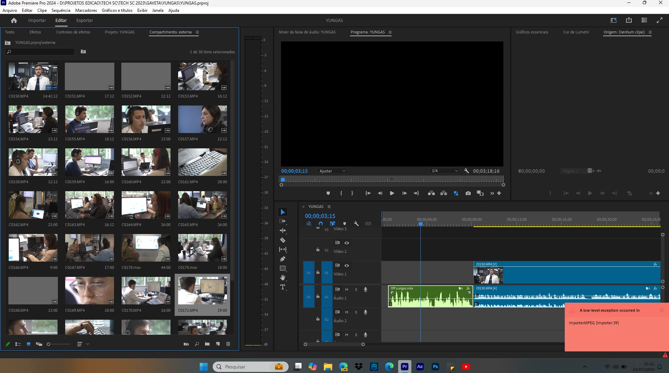669x373 pixels.
Task: Switch to the Exportar workspace
Action: 85,21
